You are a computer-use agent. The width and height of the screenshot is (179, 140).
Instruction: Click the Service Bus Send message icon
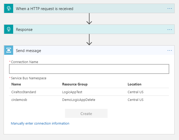(x=9, y=50)
